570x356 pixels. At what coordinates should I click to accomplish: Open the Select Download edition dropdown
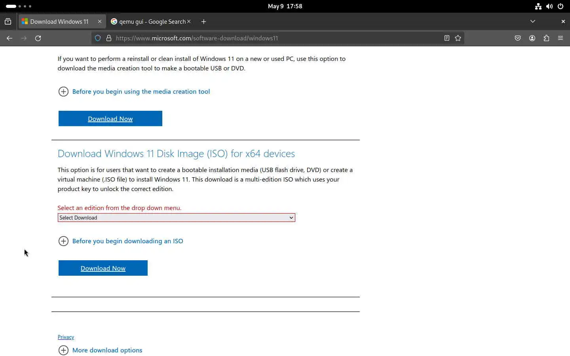point(176,218)
